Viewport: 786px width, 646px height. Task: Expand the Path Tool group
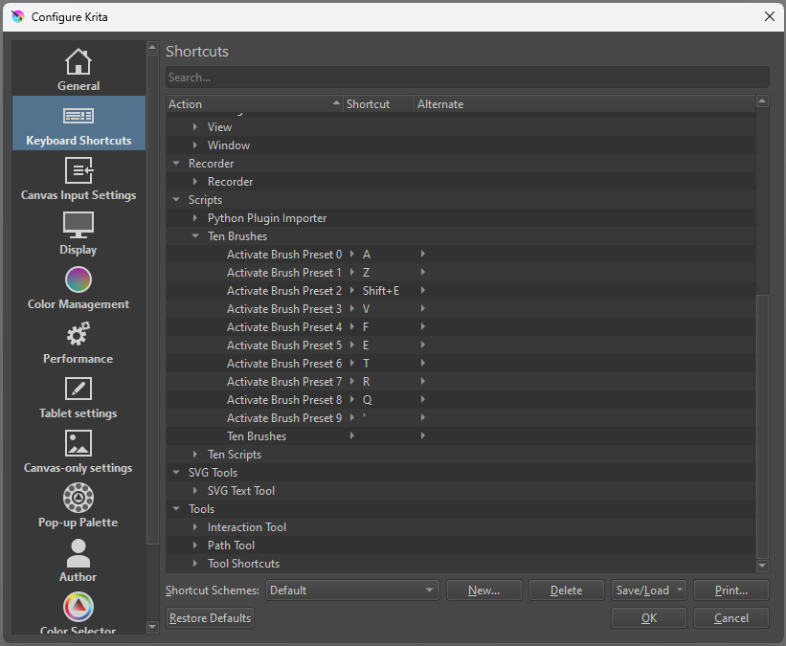coord(195,546)
